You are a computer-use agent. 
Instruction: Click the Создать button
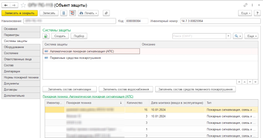[60, 36]
